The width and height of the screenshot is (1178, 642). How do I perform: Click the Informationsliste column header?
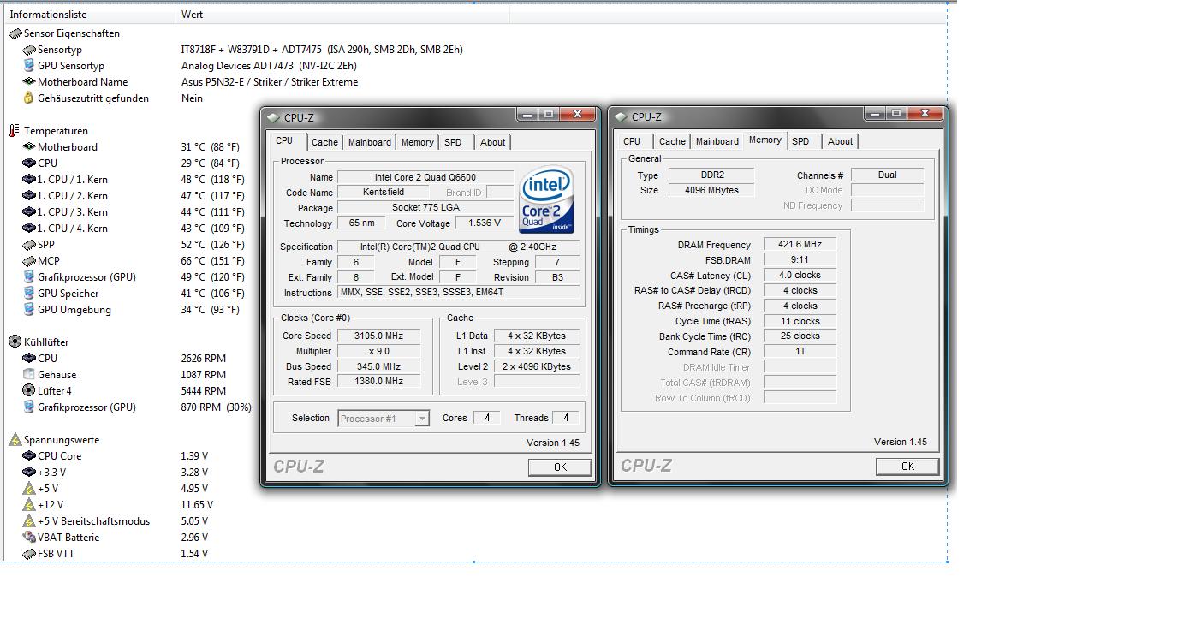click(x=89, y=15)
